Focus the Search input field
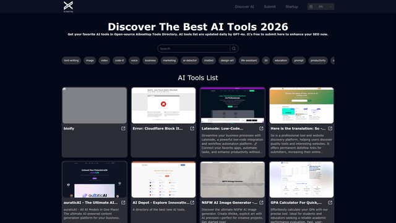 pyautogui.click(x=194, y=48)
